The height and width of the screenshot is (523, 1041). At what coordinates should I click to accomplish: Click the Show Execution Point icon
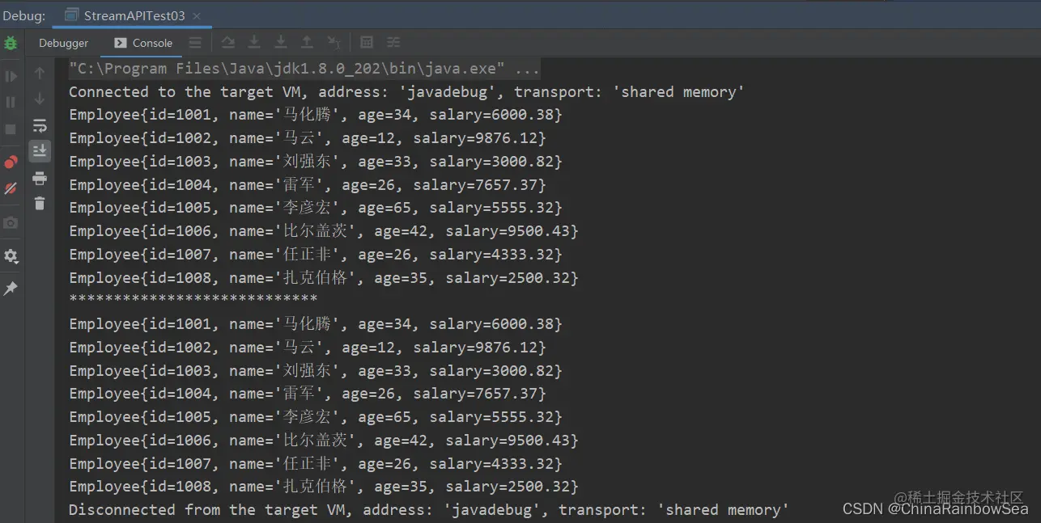tap(195, 42)
